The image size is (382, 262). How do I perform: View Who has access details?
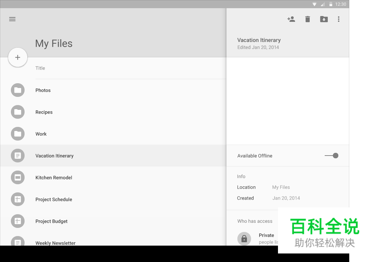255,221
